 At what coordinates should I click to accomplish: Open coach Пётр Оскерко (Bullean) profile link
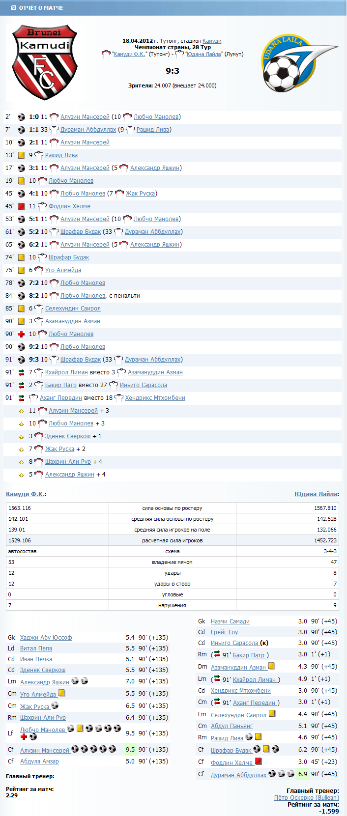(306, 797)
